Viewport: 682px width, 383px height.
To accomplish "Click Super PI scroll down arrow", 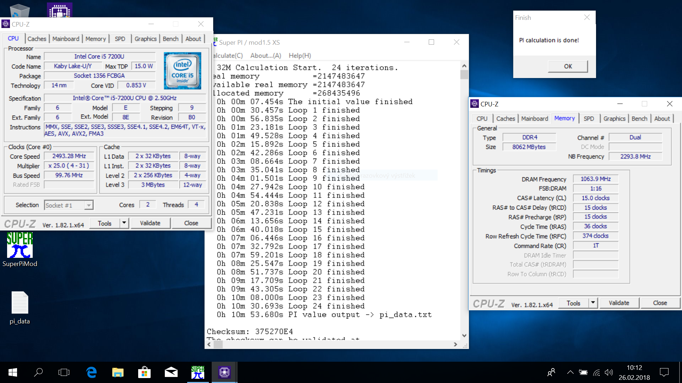I will 464,335.
